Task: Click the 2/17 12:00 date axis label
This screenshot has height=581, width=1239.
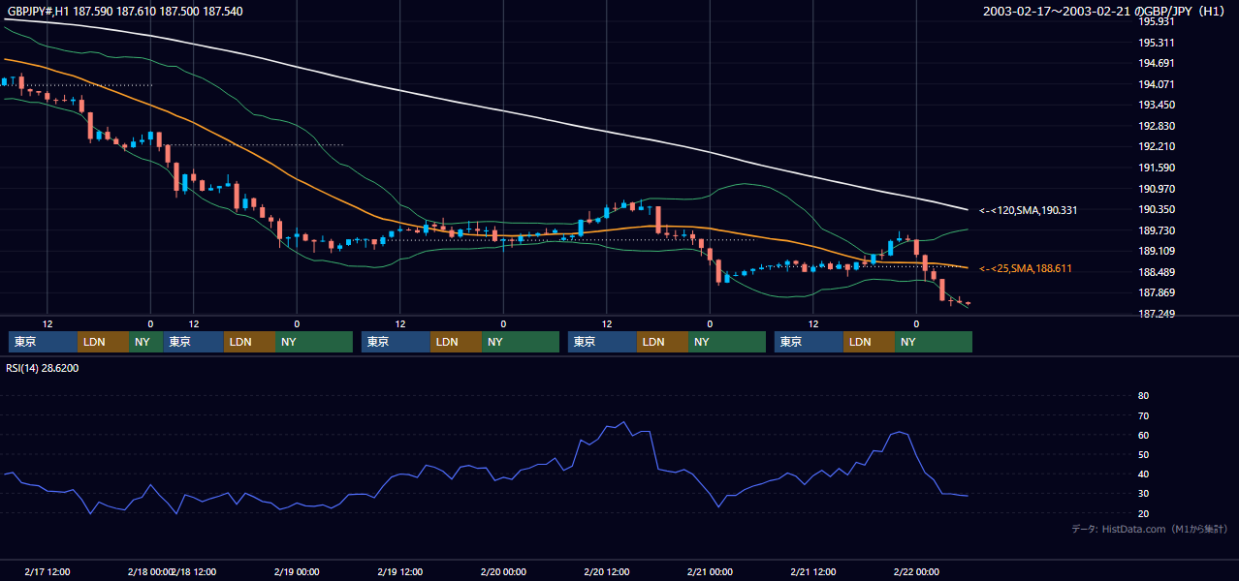Action: tap(47, 571)
